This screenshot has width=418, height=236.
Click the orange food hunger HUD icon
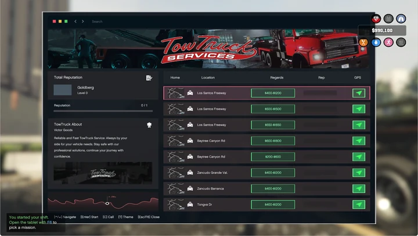[363, 42]
